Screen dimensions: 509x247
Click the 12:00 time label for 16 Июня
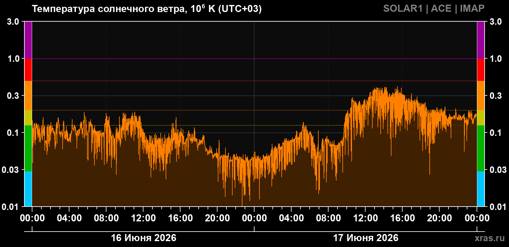143,218
